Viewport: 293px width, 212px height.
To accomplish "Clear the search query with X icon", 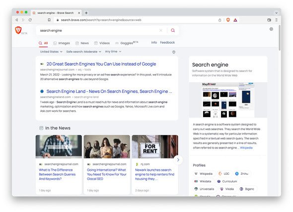I will (161, 30).
